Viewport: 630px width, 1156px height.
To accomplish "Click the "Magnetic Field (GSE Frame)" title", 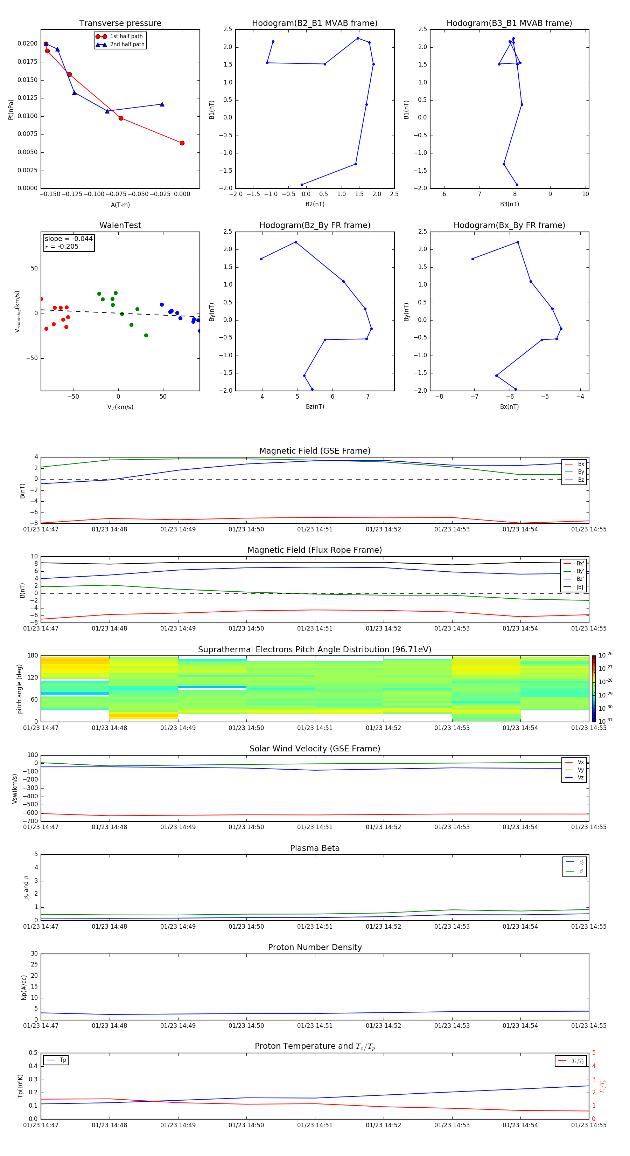I will tap(315, 451).
